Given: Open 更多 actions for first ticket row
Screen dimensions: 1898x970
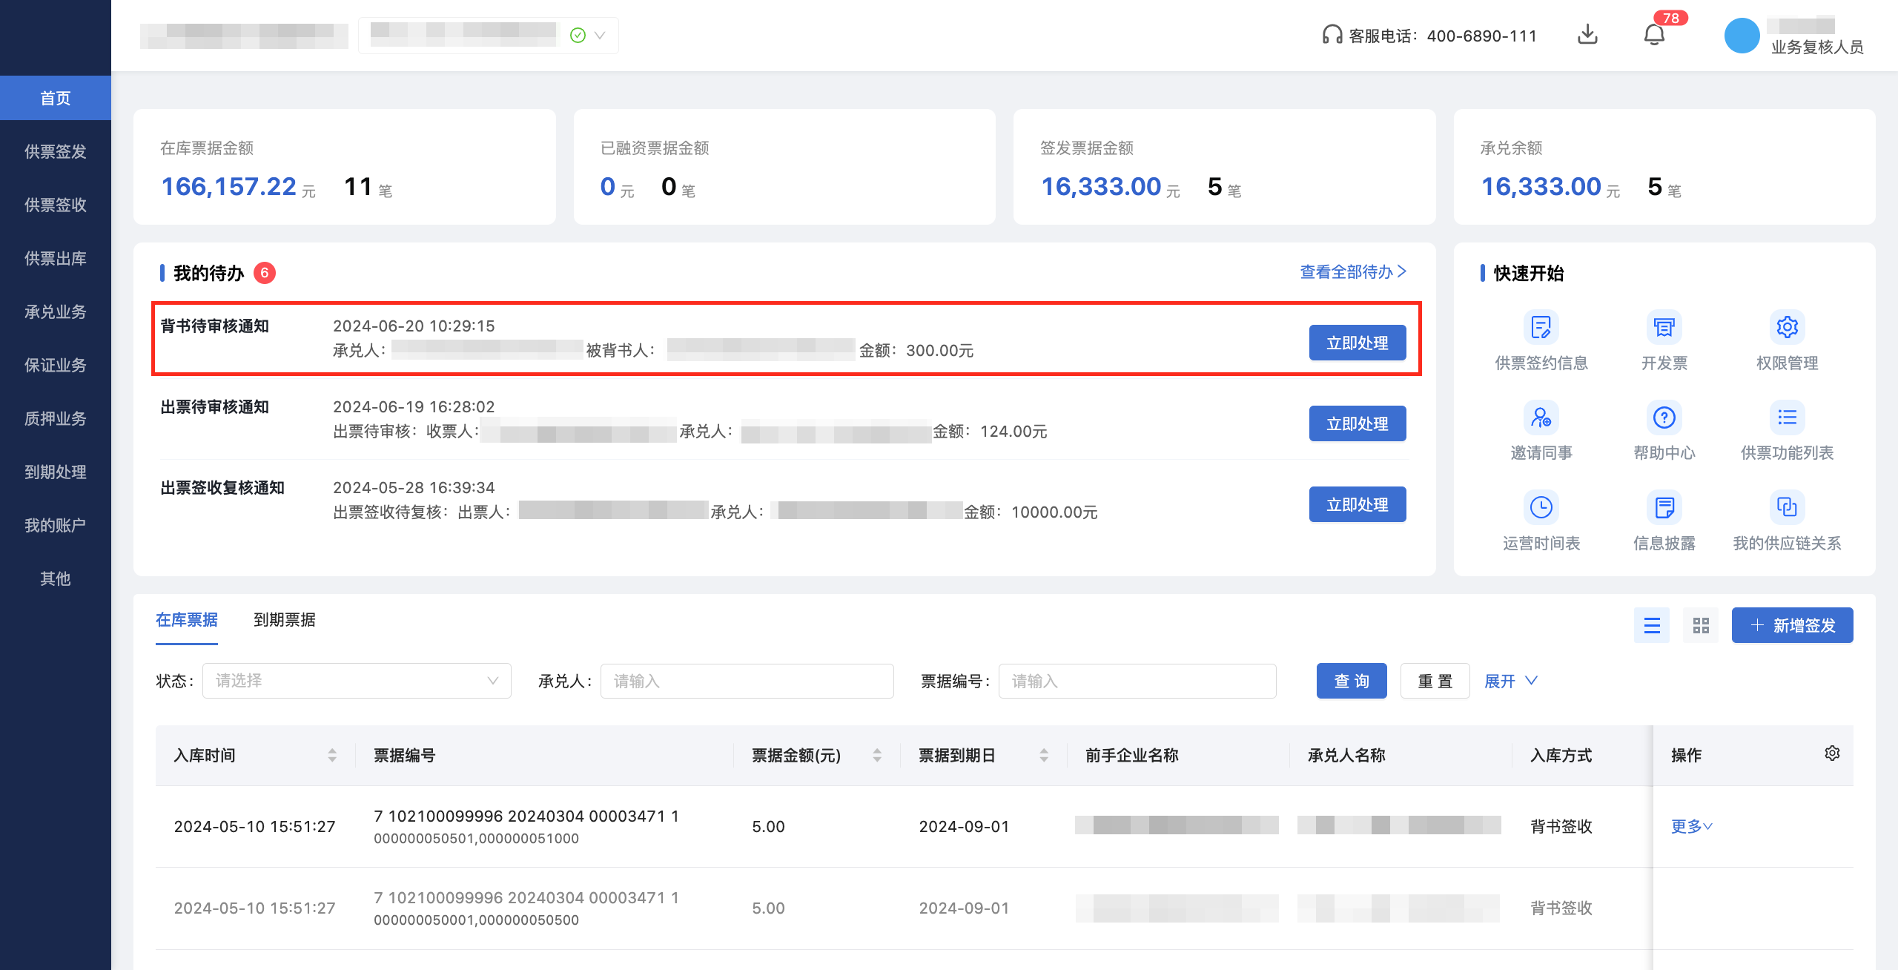Looking at the screenshot, I should (x=1690, y=825).
